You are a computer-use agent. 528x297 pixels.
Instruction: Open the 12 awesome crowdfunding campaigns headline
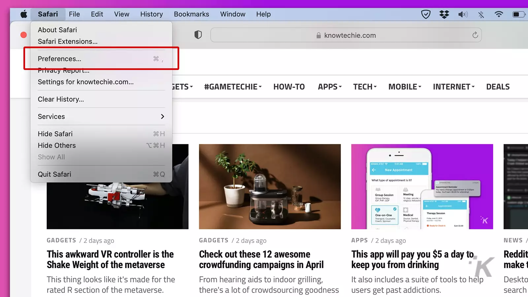261,259
